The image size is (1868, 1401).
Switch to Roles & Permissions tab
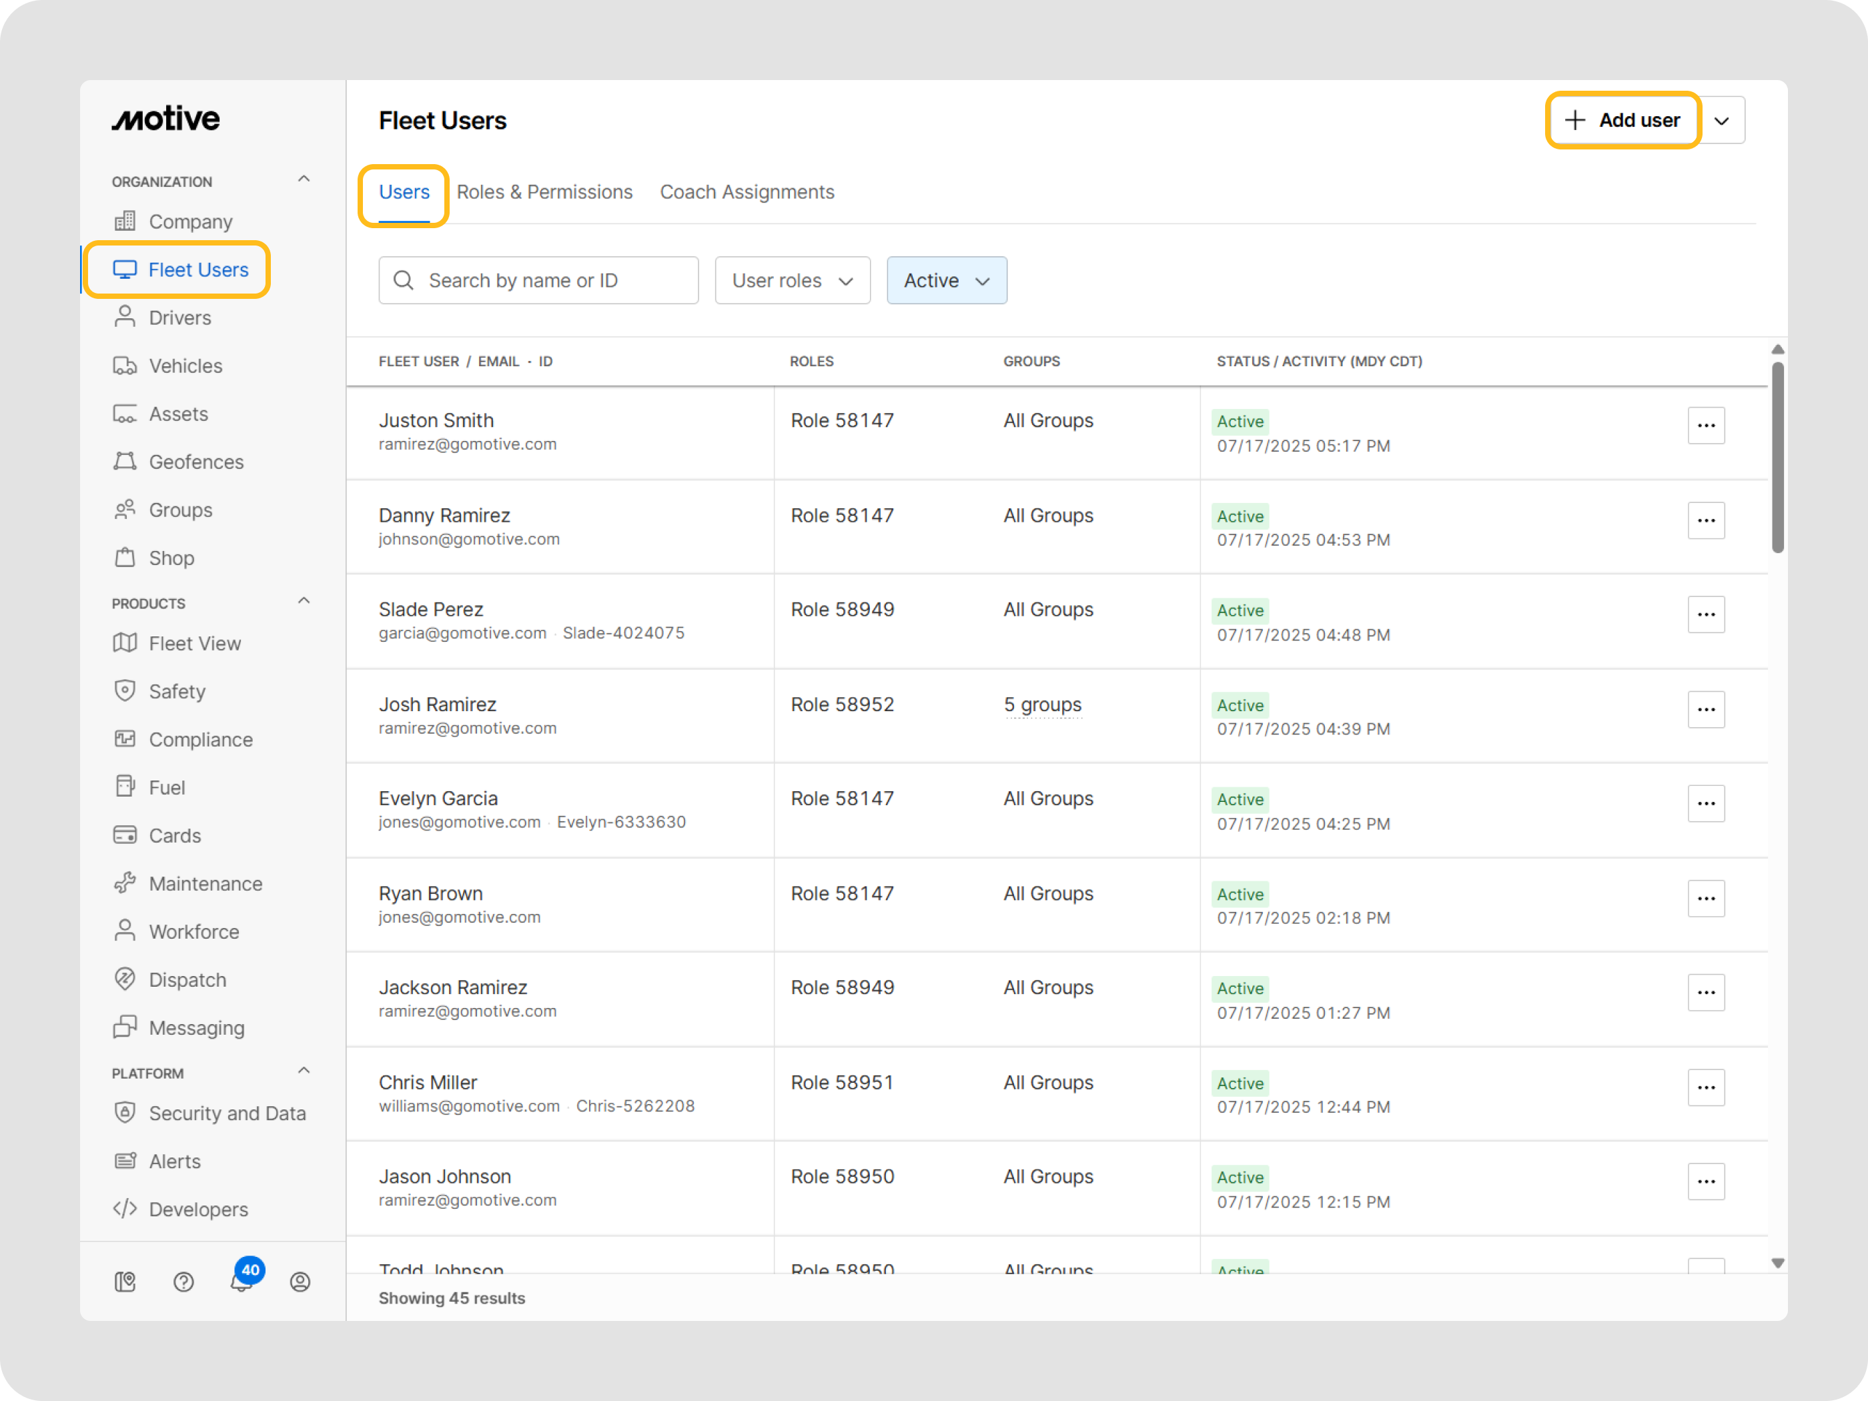pyautogui.click(x=544, y=191)
